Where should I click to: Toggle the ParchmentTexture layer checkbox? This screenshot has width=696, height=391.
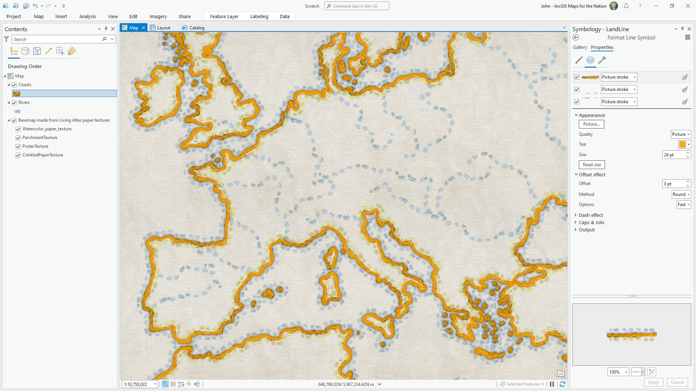point(18,138)
